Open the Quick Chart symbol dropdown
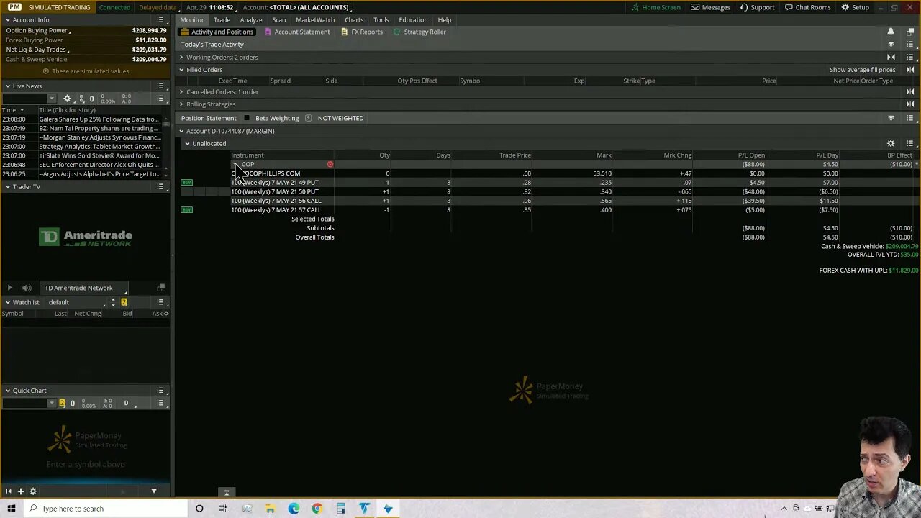The height and width of the screenshot is (518, 921). [x=52, y=403]
